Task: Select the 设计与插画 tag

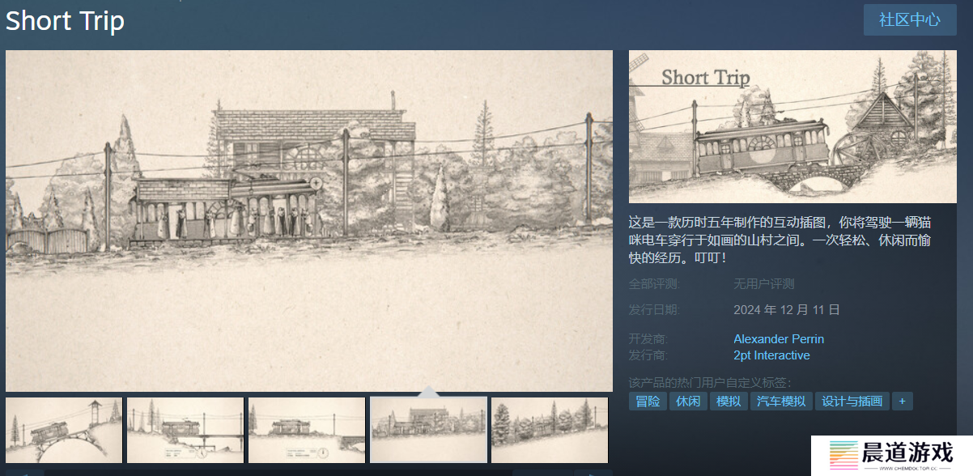Action: click(x=852, y=402)
